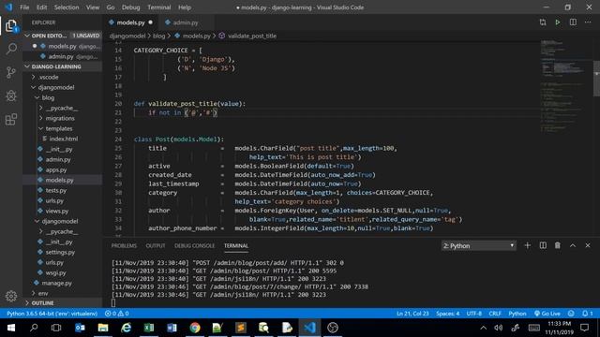Image resolution: width=600 pixels, height=337 pixels.
Task: Open the Explorer view in activity bar
Action: coord(11,26)
